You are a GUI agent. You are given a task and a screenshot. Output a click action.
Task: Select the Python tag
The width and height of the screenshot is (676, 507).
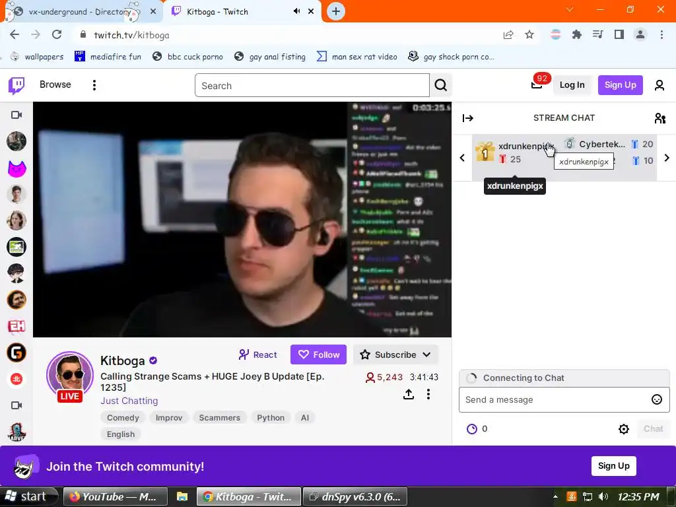[x=271, y=418]
